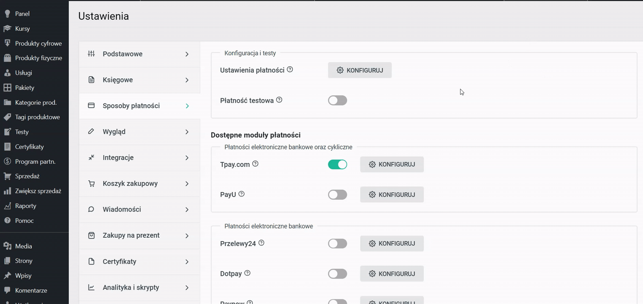Click the Panel lightbulb icon in sidebar
Viewport: 643px width, 304px height.
7,14
